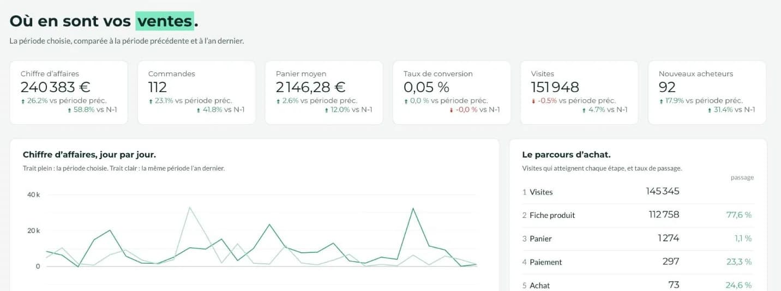This screenshot has height=291, width=781.
Task: Click the red down arrow beside -0.5% visits change
Action: 533,101
